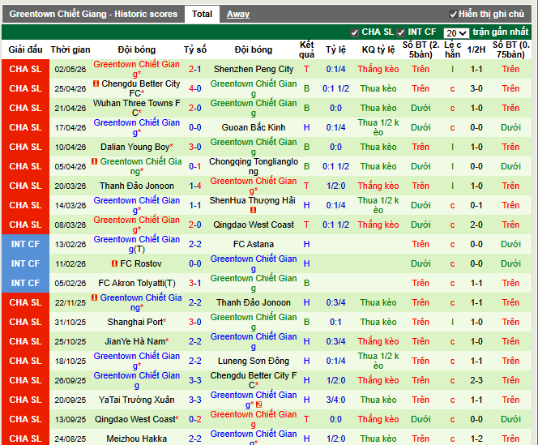Click the 2-1 score against Shenzhen Peng City
This screenshot has height=445, width=538.
tap(195, 69)
